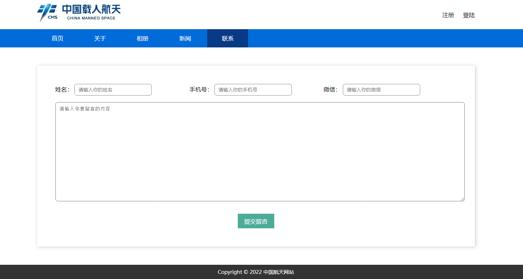Click the textarea resize handle corner

462,199
